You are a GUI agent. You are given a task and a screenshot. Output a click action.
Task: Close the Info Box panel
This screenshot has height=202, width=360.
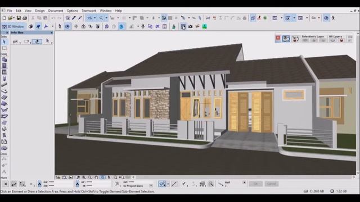pos(51,33)
